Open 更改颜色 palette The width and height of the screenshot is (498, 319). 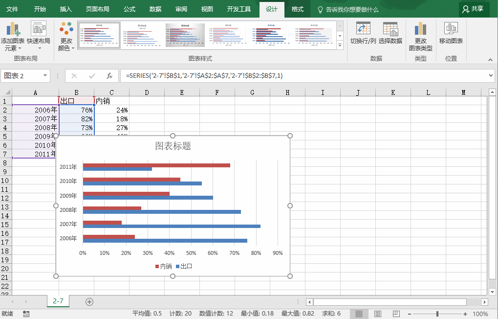(66, 36)
